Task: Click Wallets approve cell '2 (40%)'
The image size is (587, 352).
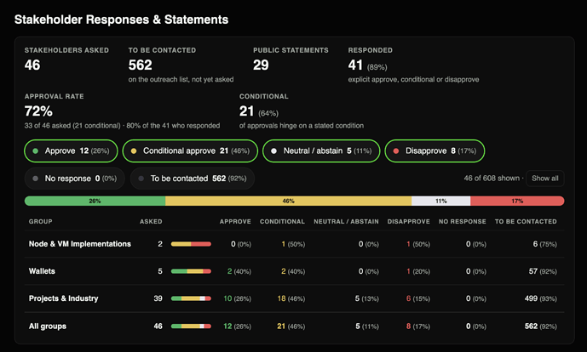Action: 239,271
